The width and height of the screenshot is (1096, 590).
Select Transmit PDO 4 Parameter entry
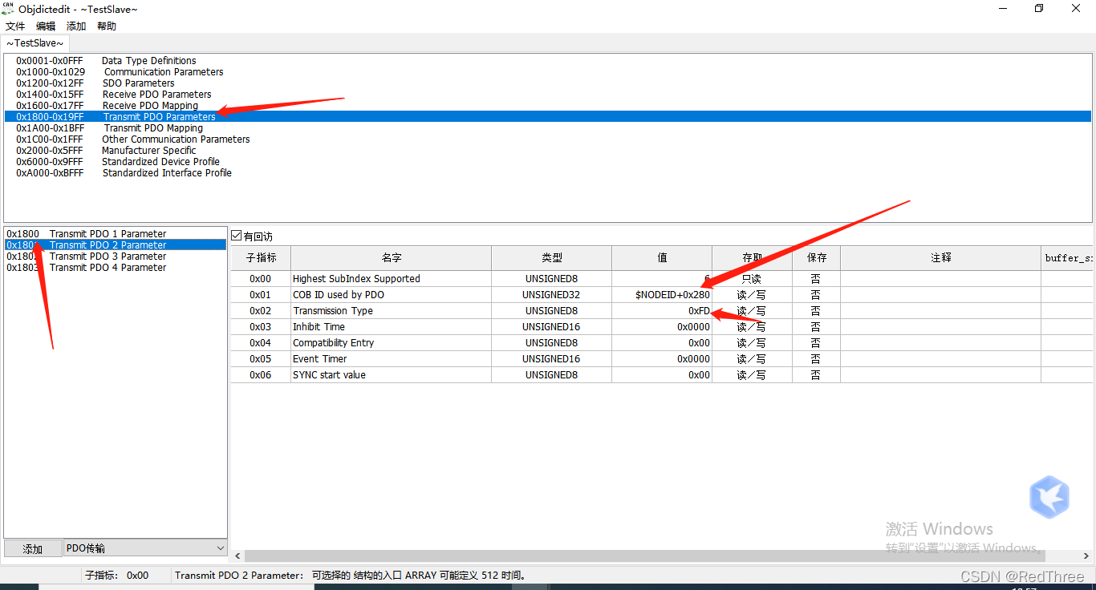[x=116, y=268]
